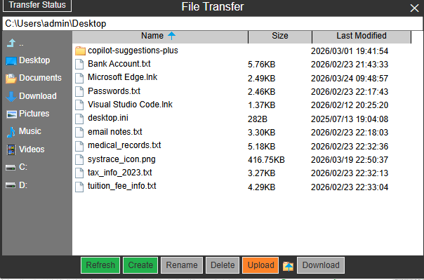This screenshot has height=280, width=424.
Task: Click the Delete button
Action: (223, 265)
